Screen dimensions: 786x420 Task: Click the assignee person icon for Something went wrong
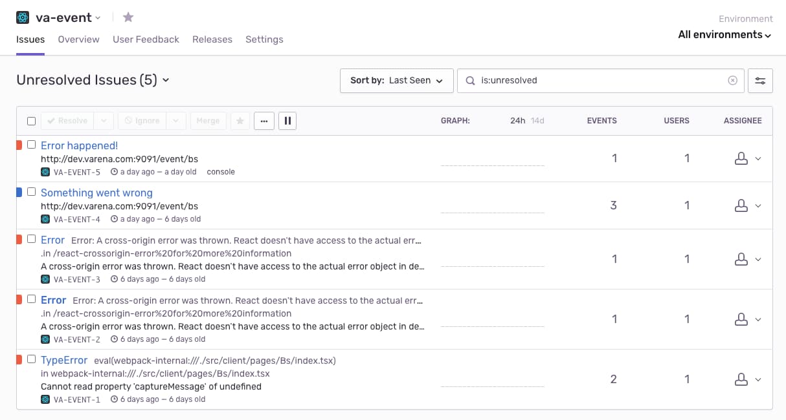[x=741, y=205]
